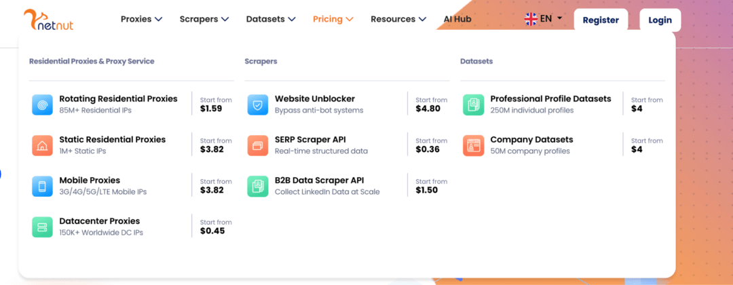Viewport: 733px width, 285px height.
Task: Open the EN language selector arrow
Action: tap(559, 18)
